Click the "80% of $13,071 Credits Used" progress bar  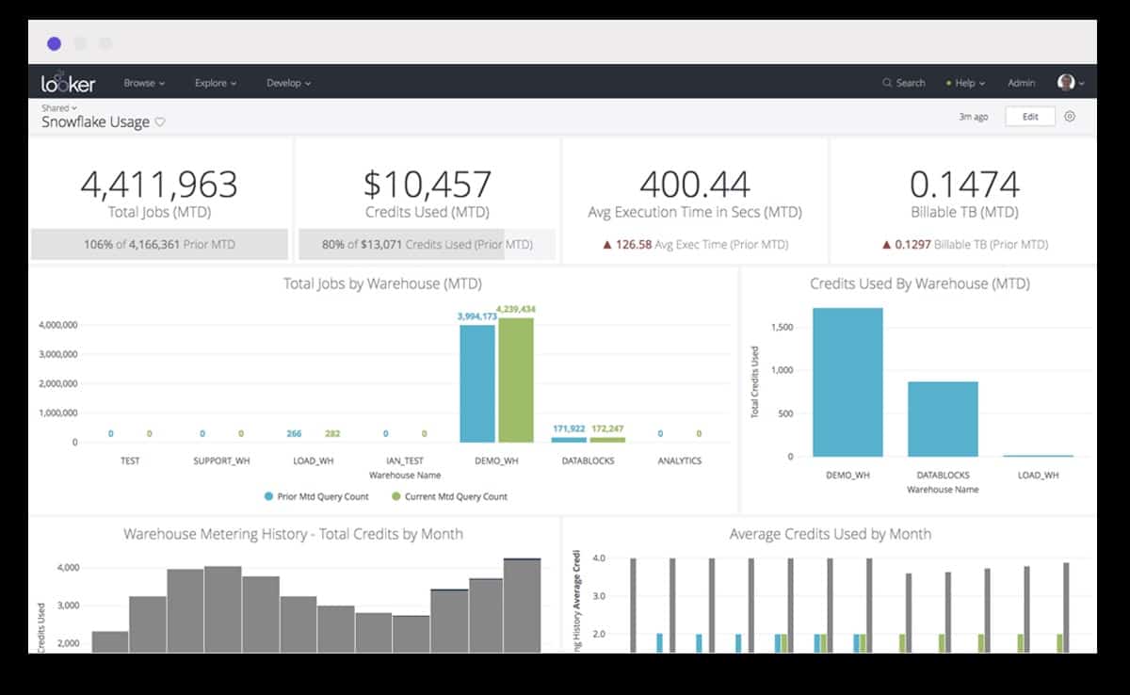coord(427,244)
